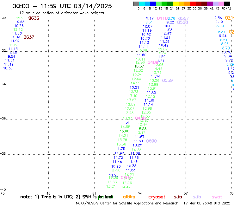Click the wave height value 10.21

coord(134,87)
